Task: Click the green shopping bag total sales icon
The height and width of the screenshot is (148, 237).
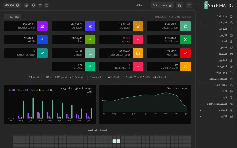Action: click(186, 26)
